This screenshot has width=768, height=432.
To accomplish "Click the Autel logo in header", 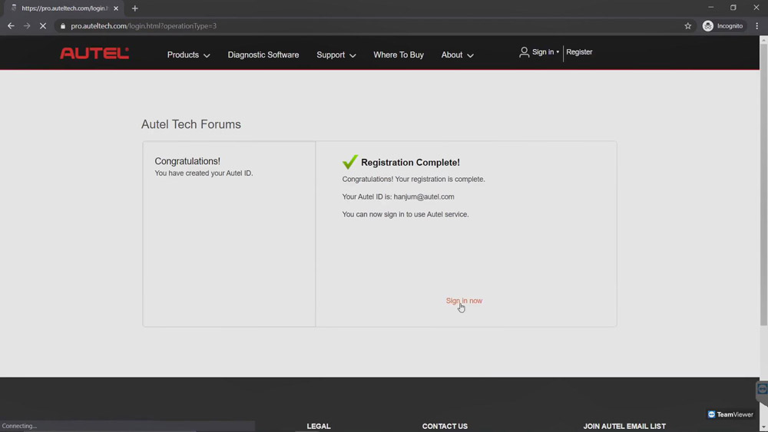I will (94, 53).
